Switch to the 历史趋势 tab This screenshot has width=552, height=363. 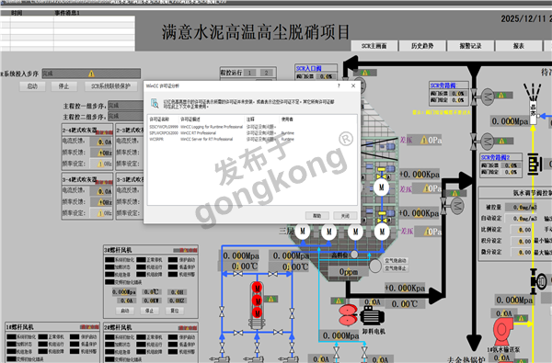(x=422, y=46)
